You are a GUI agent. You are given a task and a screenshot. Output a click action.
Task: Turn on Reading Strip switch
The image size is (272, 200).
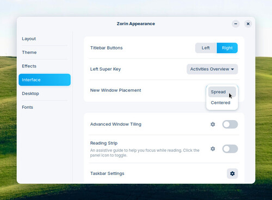tap(230, 149)
